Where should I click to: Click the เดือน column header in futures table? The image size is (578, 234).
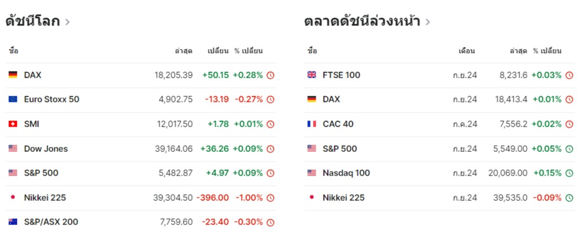point(467,51)
